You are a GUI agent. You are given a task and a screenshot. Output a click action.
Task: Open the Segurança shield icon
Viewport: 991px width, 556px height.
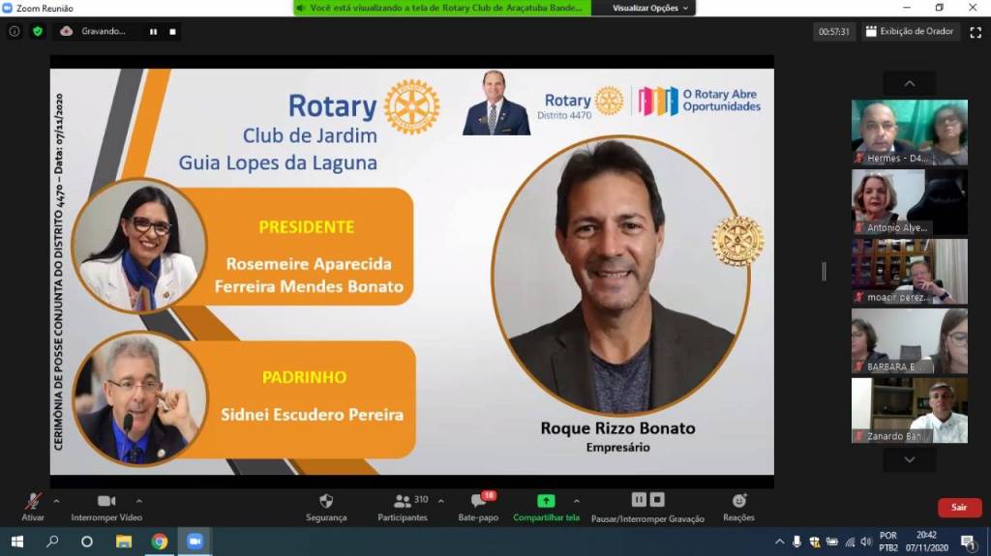point(326,501)
